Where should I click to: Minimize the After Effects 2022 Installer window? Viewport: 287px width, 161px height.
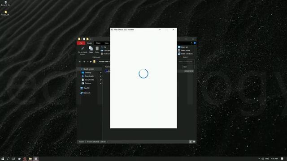click(160, 30)
